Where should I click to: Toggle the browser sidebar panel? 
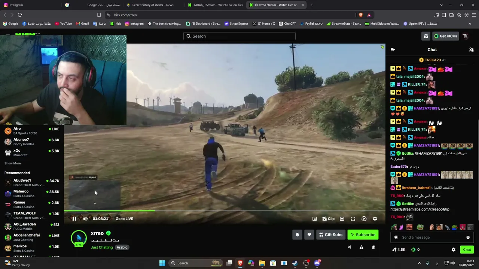click(x=444, y=15)
